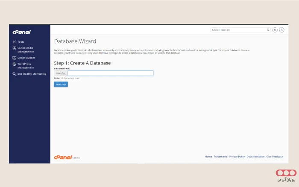Open WordPress Management menu item
This screenshot has height=187, width=299.
(x=26, y=66)
